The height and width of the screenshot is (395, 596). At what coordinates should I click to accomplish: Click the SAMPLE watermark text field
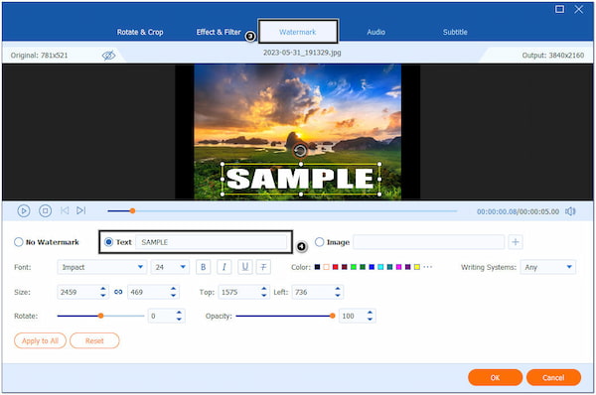pos(212,242)
